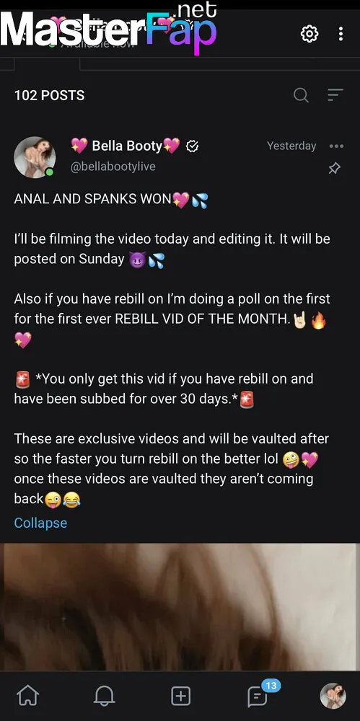The image size is (360, 721).
Task: Open profile avatar in bottom navigation
Action: (x=333, y=696)
